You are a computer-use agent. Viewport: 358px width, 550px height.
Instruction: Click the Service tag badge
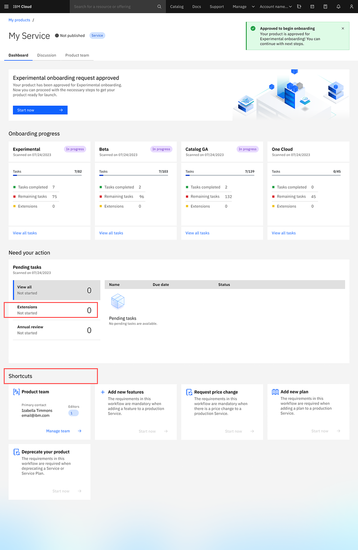[x=97, y=35]
